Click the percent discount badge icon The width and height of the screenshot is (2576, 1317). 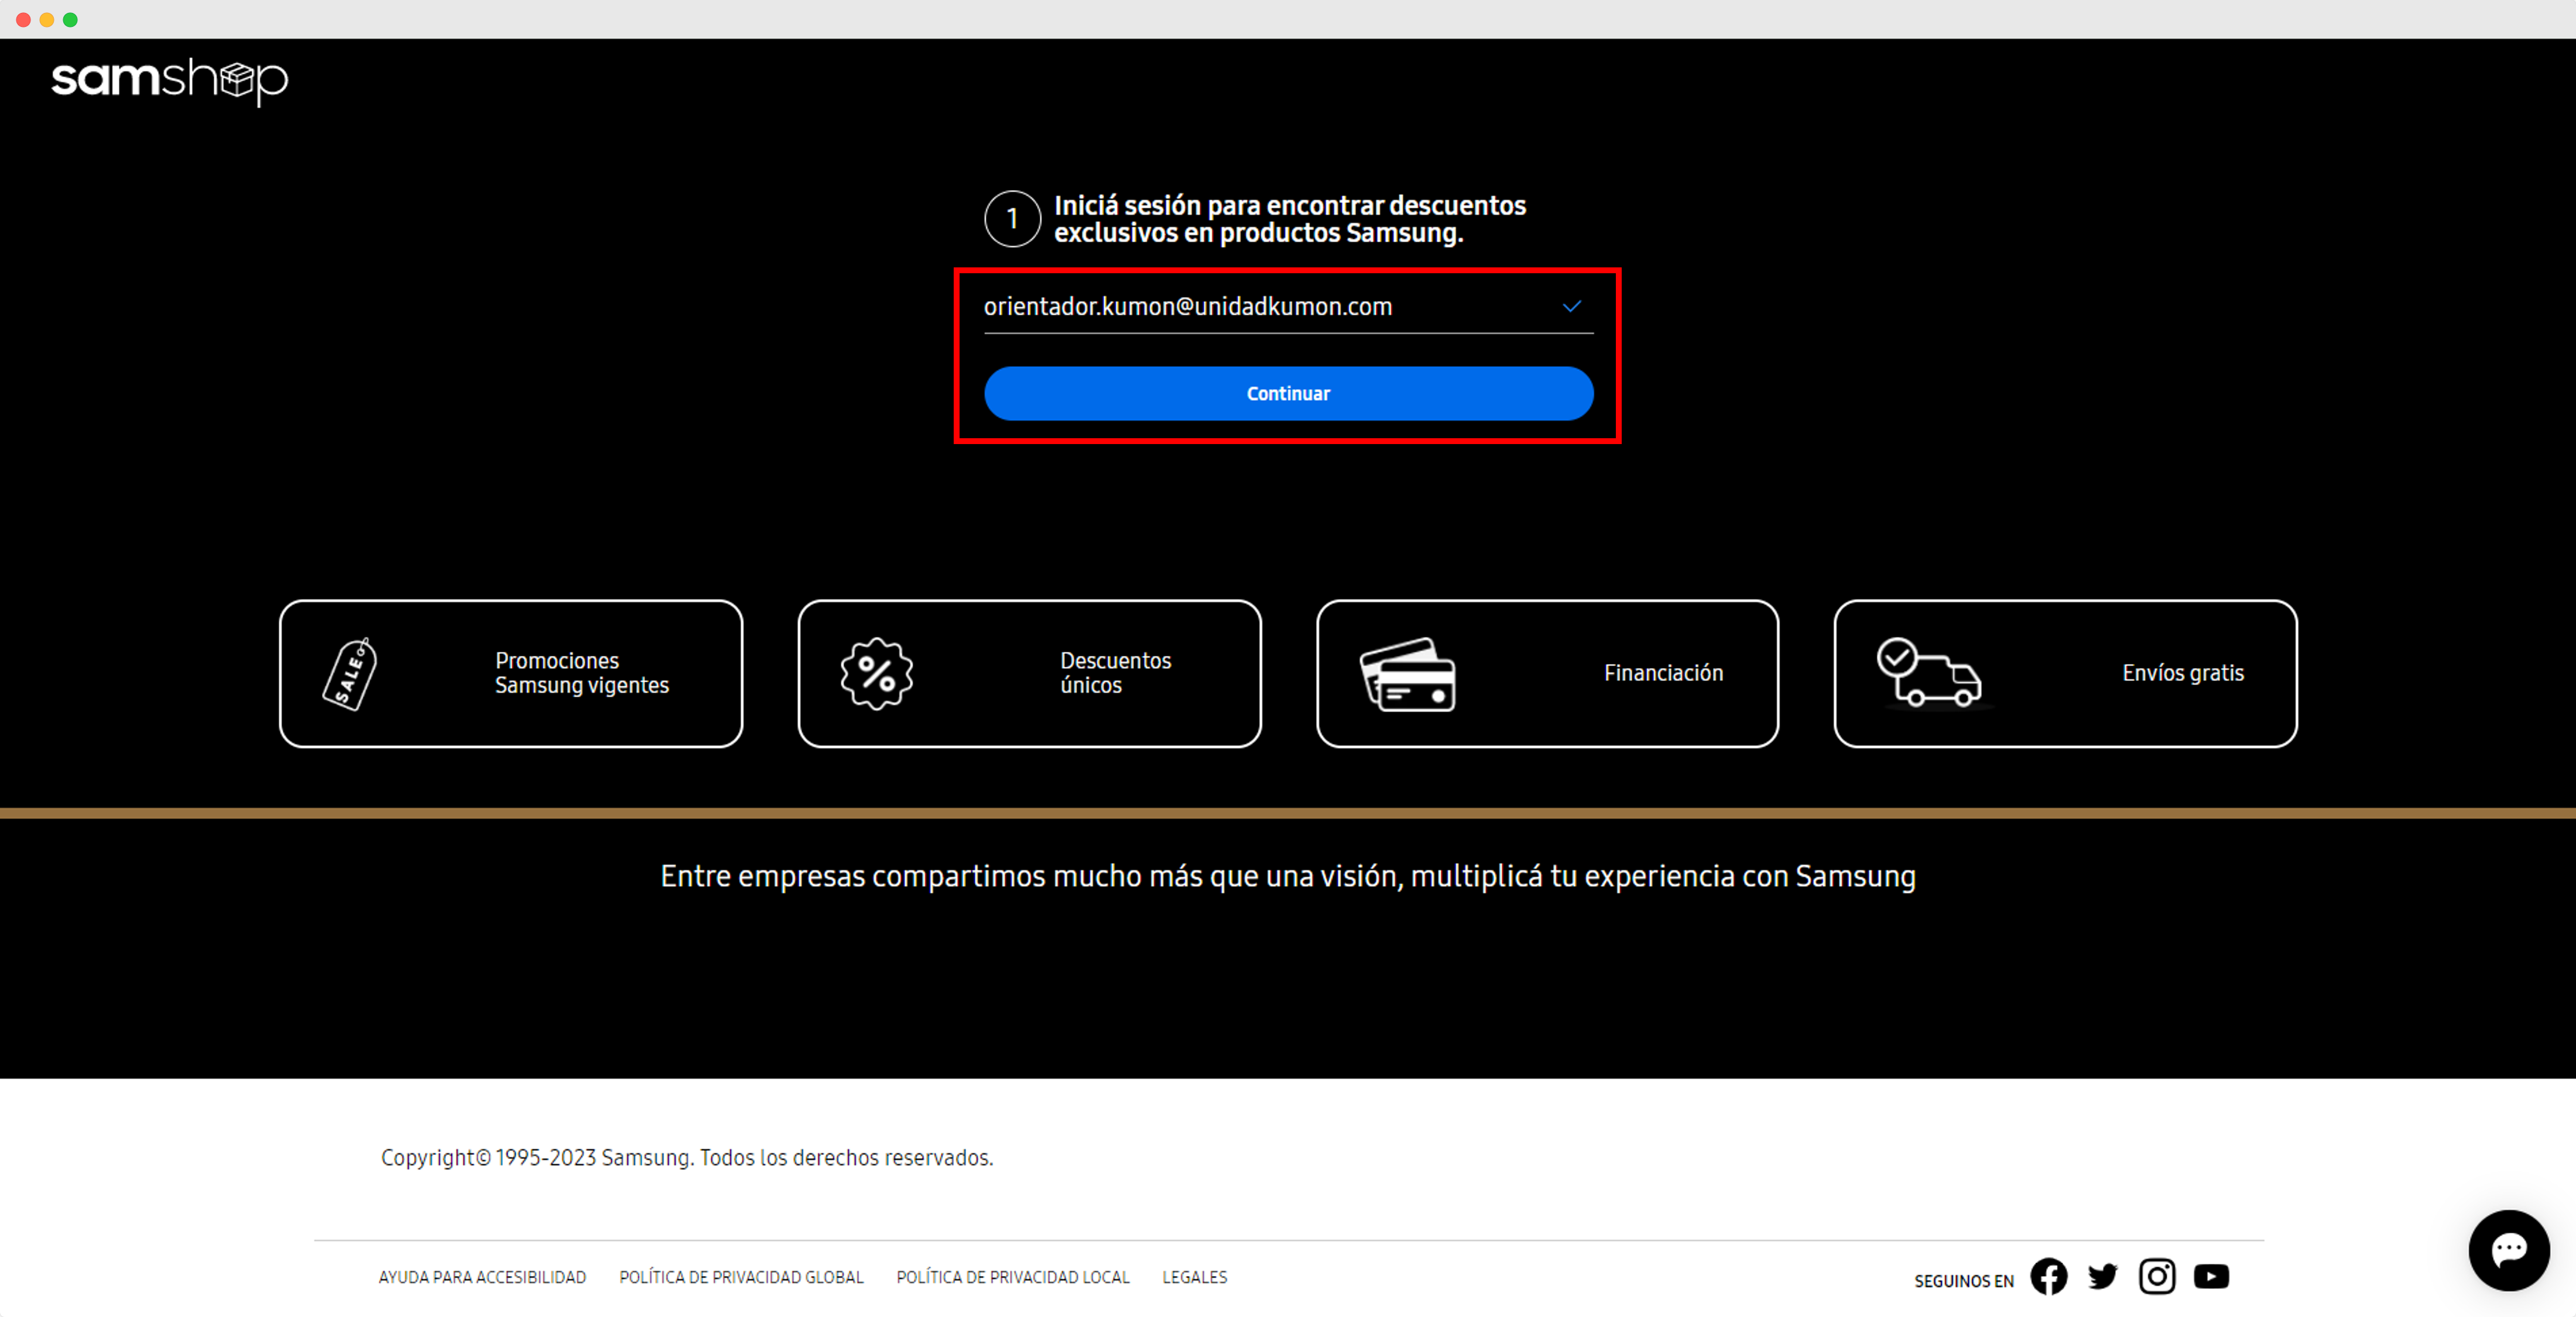(876, 673)
